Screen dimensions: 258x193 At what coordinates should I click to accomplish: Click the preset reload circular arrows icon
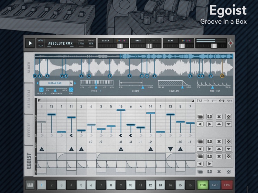click(41, 43)
